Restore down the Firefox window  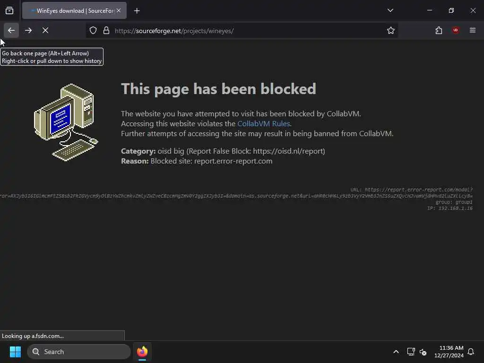click(451, 10)
